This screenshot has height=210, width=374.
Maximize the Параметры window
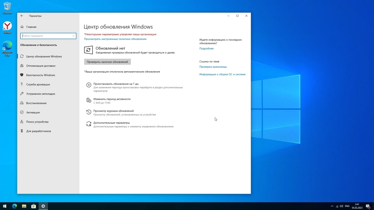click(237, 16)
